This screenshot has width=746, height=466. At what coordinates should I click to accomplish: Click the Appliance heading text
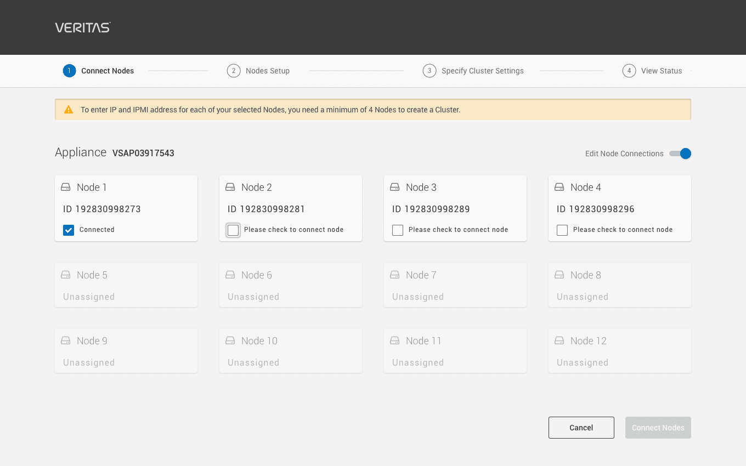81,152
